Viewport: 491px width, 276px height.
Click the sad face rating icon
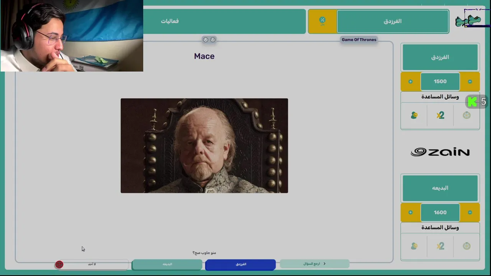tap(206, 39)
